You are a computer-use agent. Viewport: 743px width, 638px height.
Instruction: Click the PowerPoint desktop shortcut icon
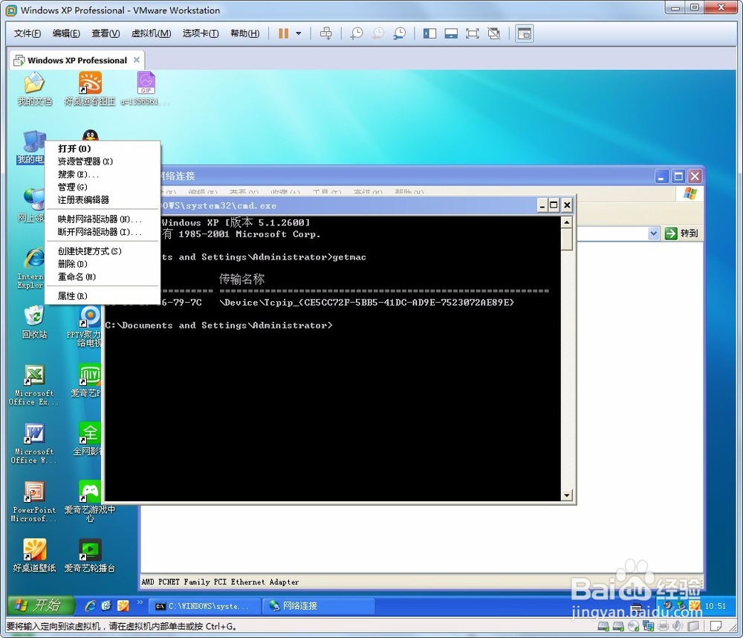pyautogui.click(x=34, y=502)
